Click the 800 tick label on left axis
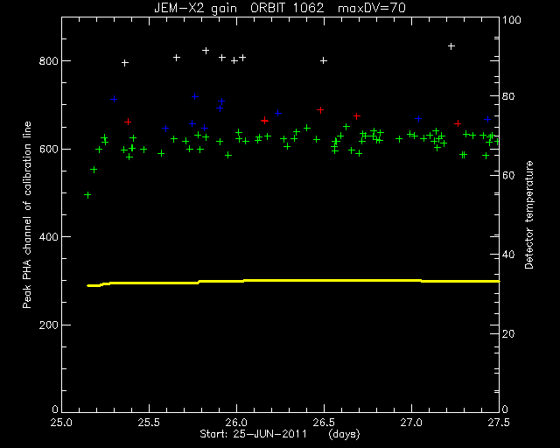The height and width of the screenshot is (448, 560). coord(48,61)
